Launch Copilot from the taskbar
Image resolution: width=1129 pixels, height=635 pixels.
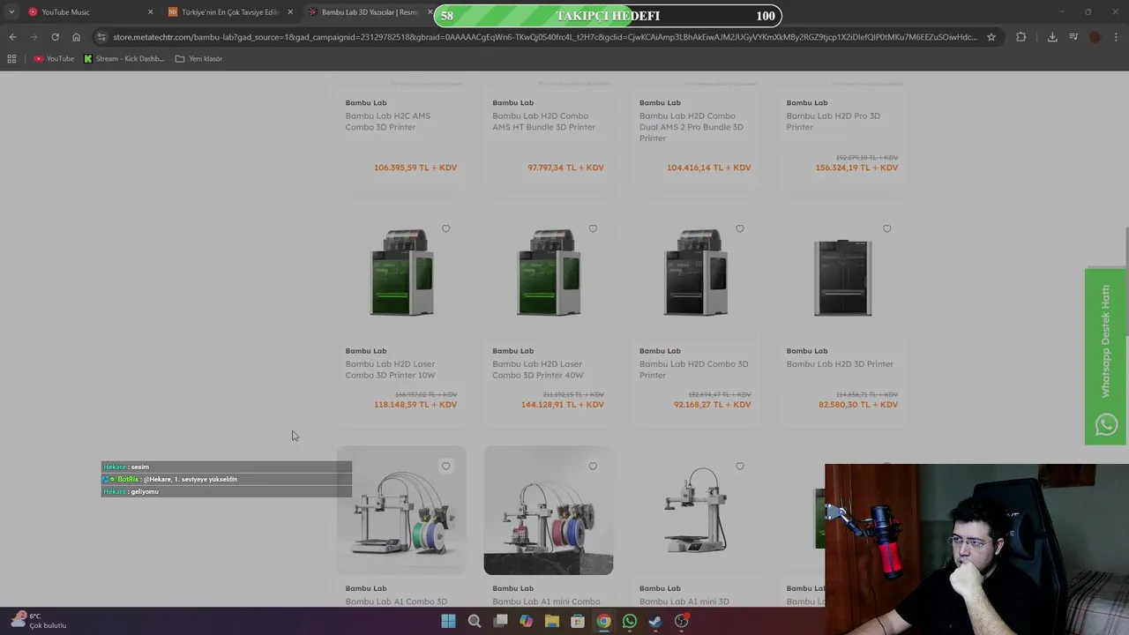click(x=526, y=621)
